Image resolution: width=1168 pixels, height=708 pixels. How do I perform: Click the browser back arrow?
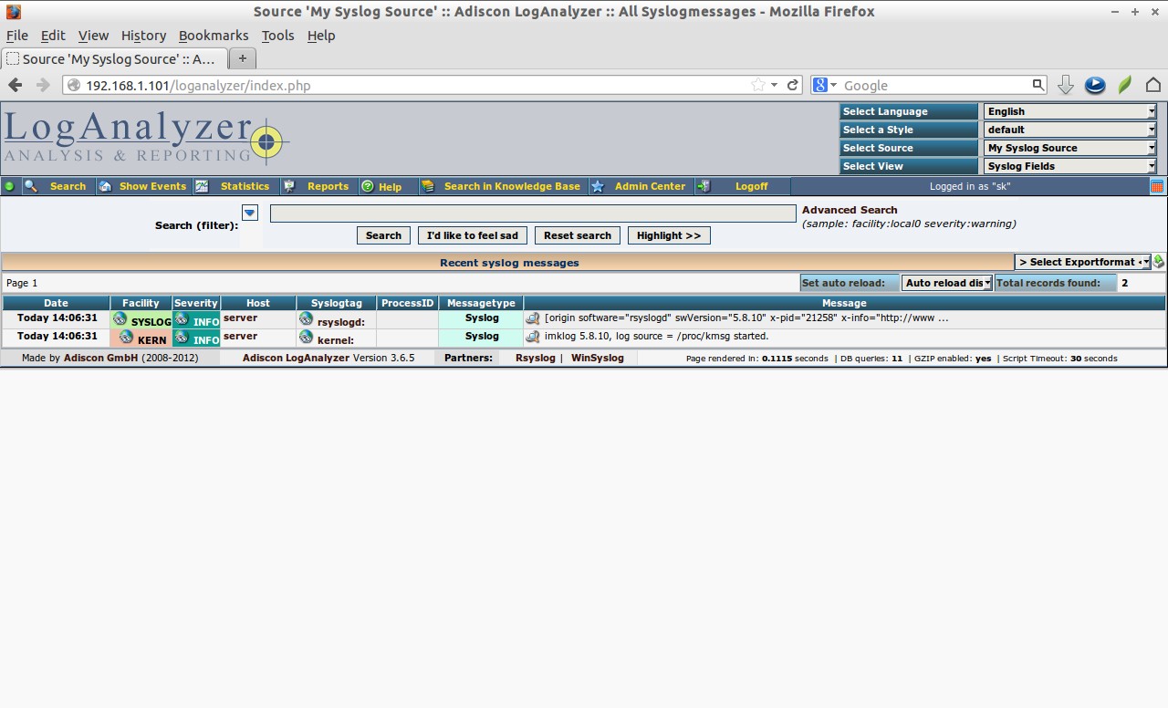click(16, 85)
